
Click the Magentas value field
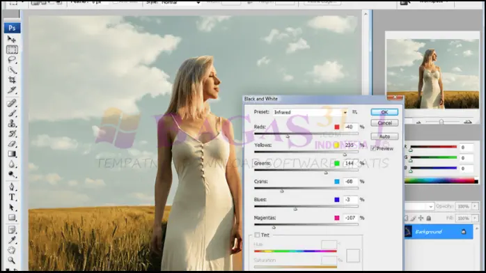click(351, 218)
